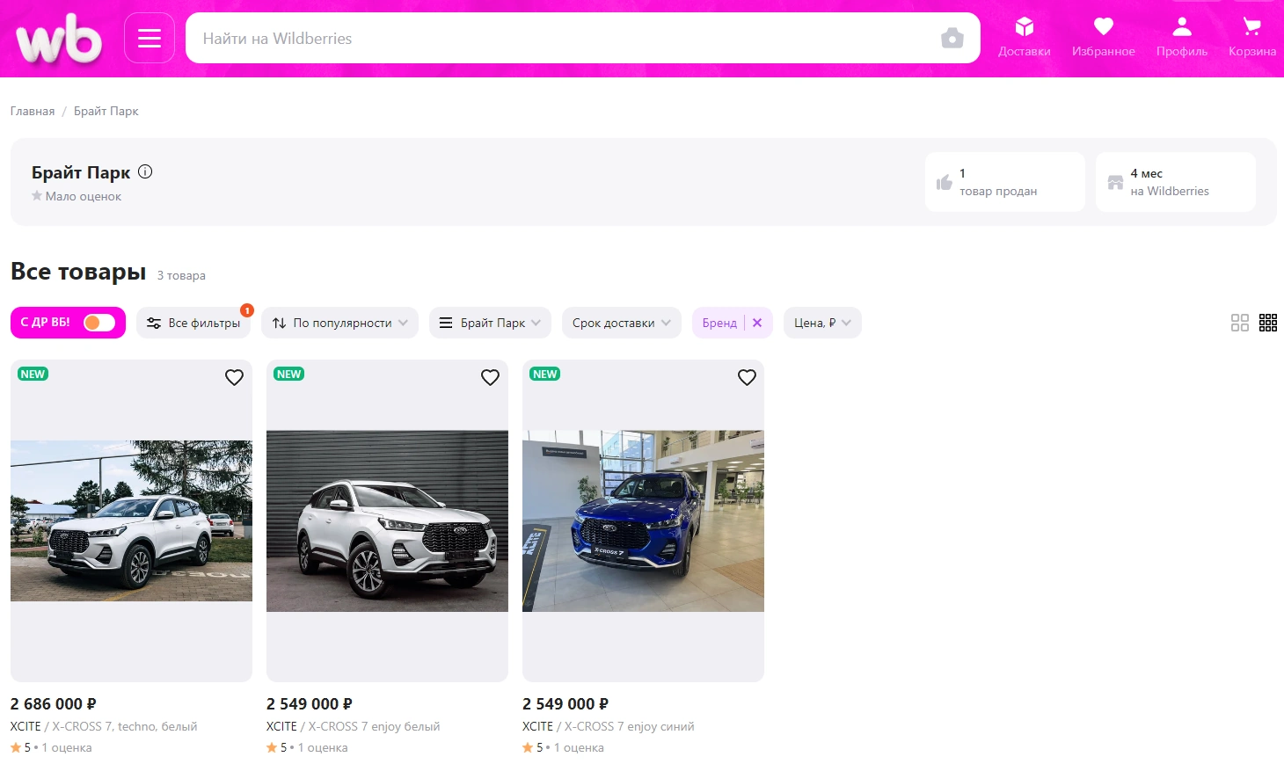Screen dimensions: 1284x764
Task: Toggle the С ДР ВБ! switch
Action: (x=98, y=323)
